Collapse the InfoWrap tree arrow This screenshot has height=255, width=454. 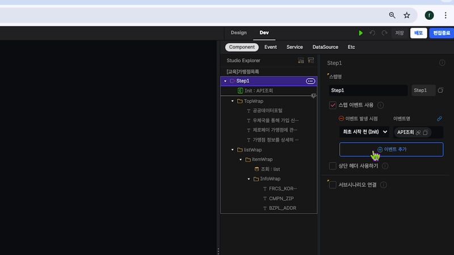click(249, 179)
